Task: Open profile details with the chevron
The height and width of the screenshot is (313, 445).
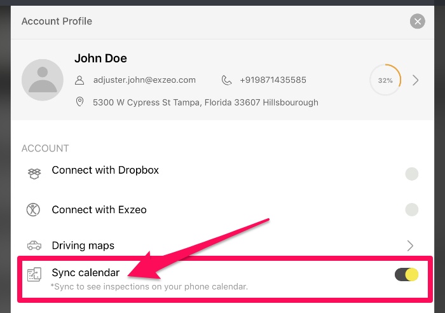Action: tap(416, 80)
